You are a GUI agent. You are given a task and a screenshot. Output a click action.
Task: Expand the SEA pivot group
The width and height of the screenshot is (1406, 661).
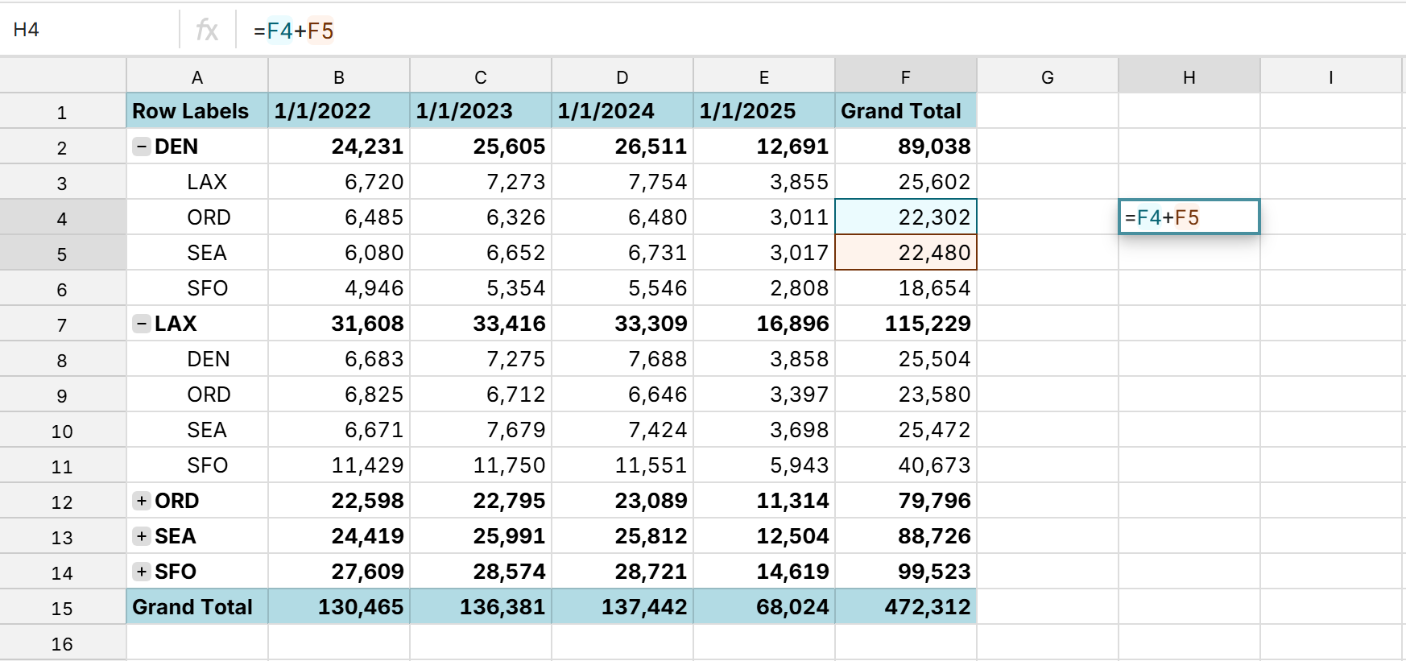tap(142, 536)
